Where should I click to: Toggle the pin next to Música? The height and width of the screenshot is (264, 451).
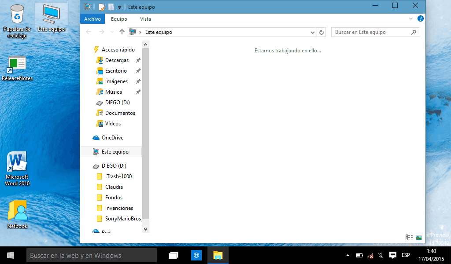(138, 92)
